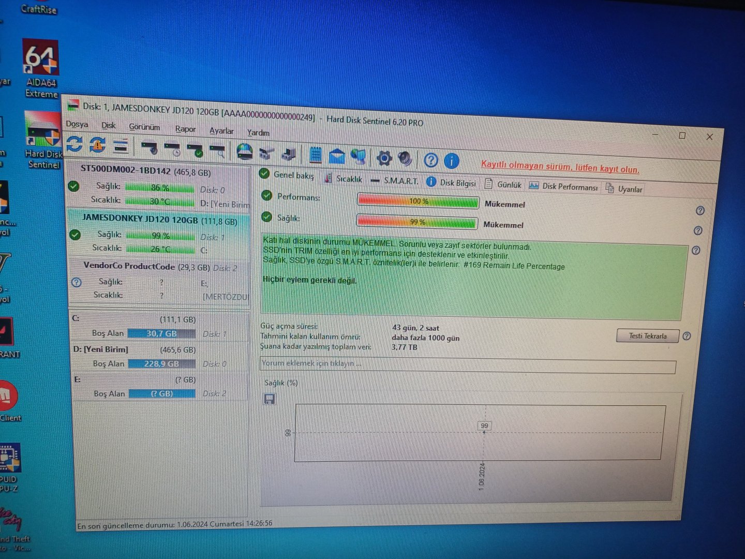Click the Testi Tekrarla button
Viewport: 745px width, 559px height.
tap(648, 336)
